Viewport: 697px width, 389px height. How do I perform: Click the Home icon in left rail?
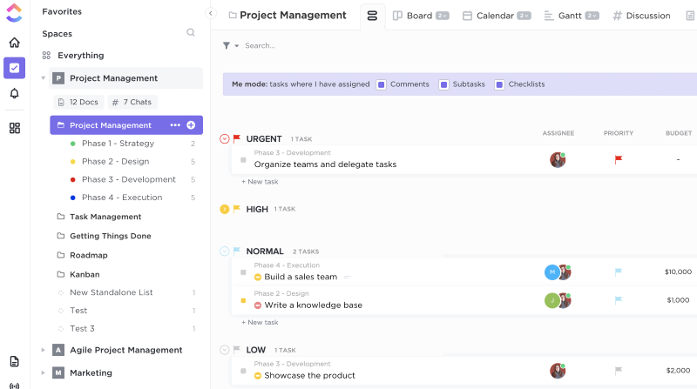tap(14, 43)
